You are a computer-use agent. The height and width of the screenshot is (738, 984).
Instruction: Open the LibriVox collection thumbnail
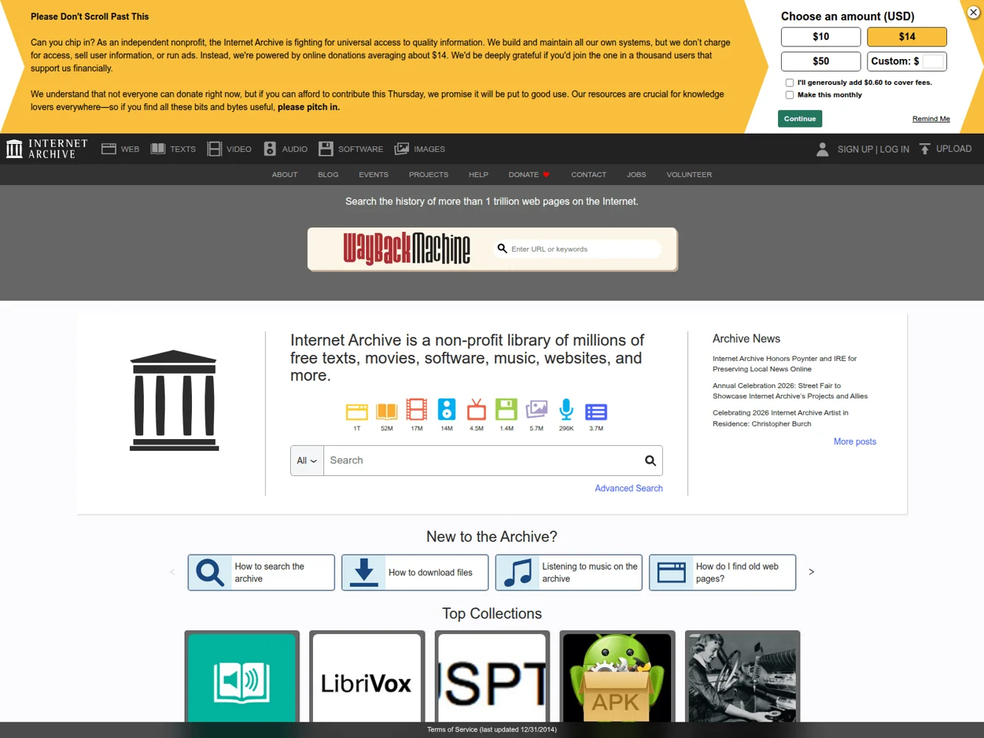367,677
